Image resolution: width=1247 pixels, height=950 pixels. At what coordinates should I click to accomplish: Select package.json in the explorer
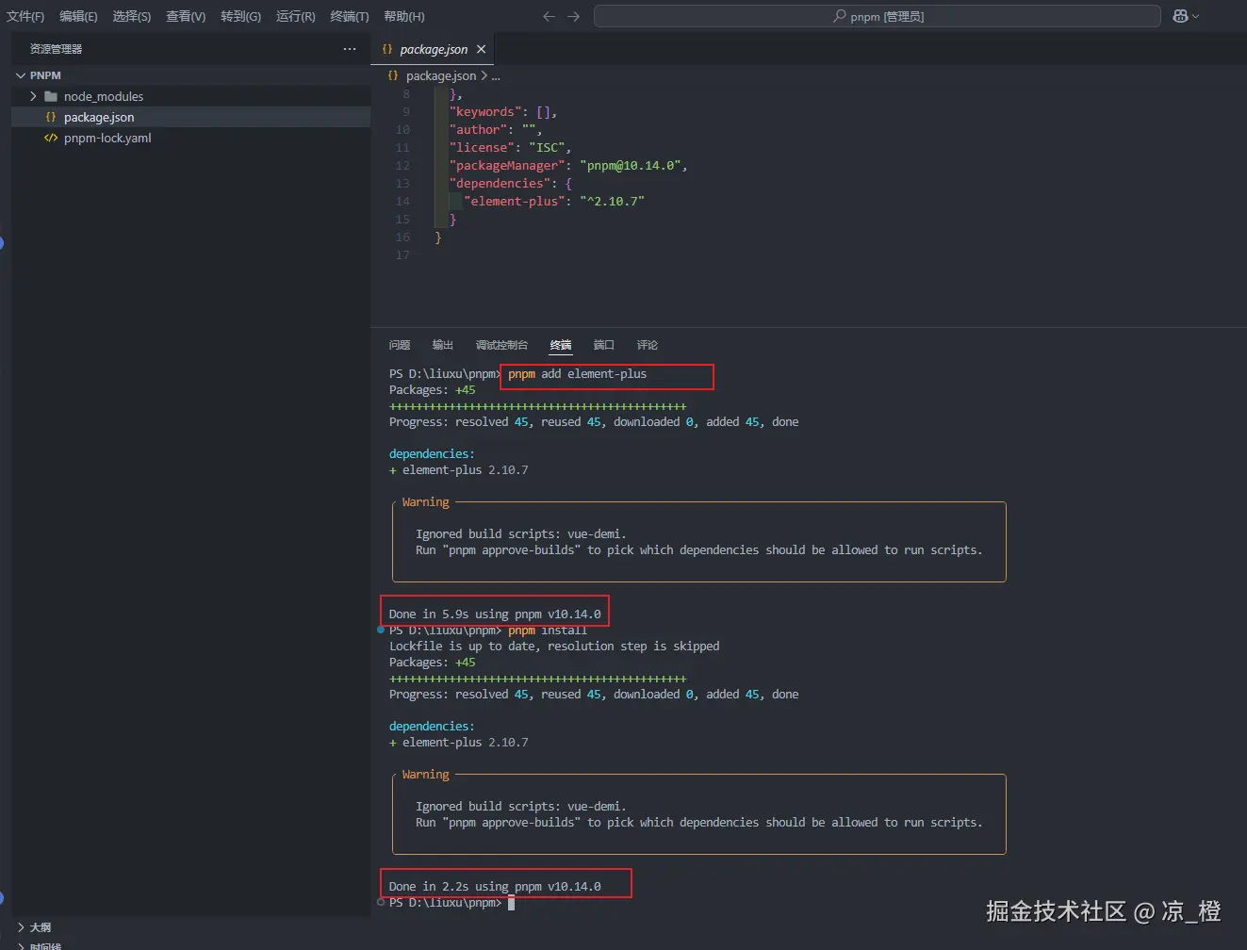(190, 117)
